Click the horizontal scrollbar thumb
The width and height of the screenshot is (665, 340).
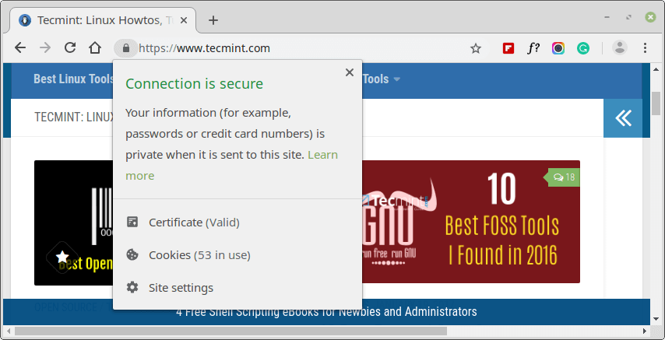(x=230, y=331)
